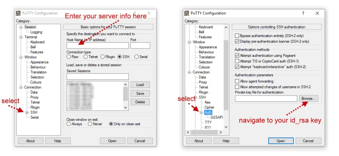Choose Always for close window on exit
Viewport: 339px width, 156px height.
[x=69, y=124]
